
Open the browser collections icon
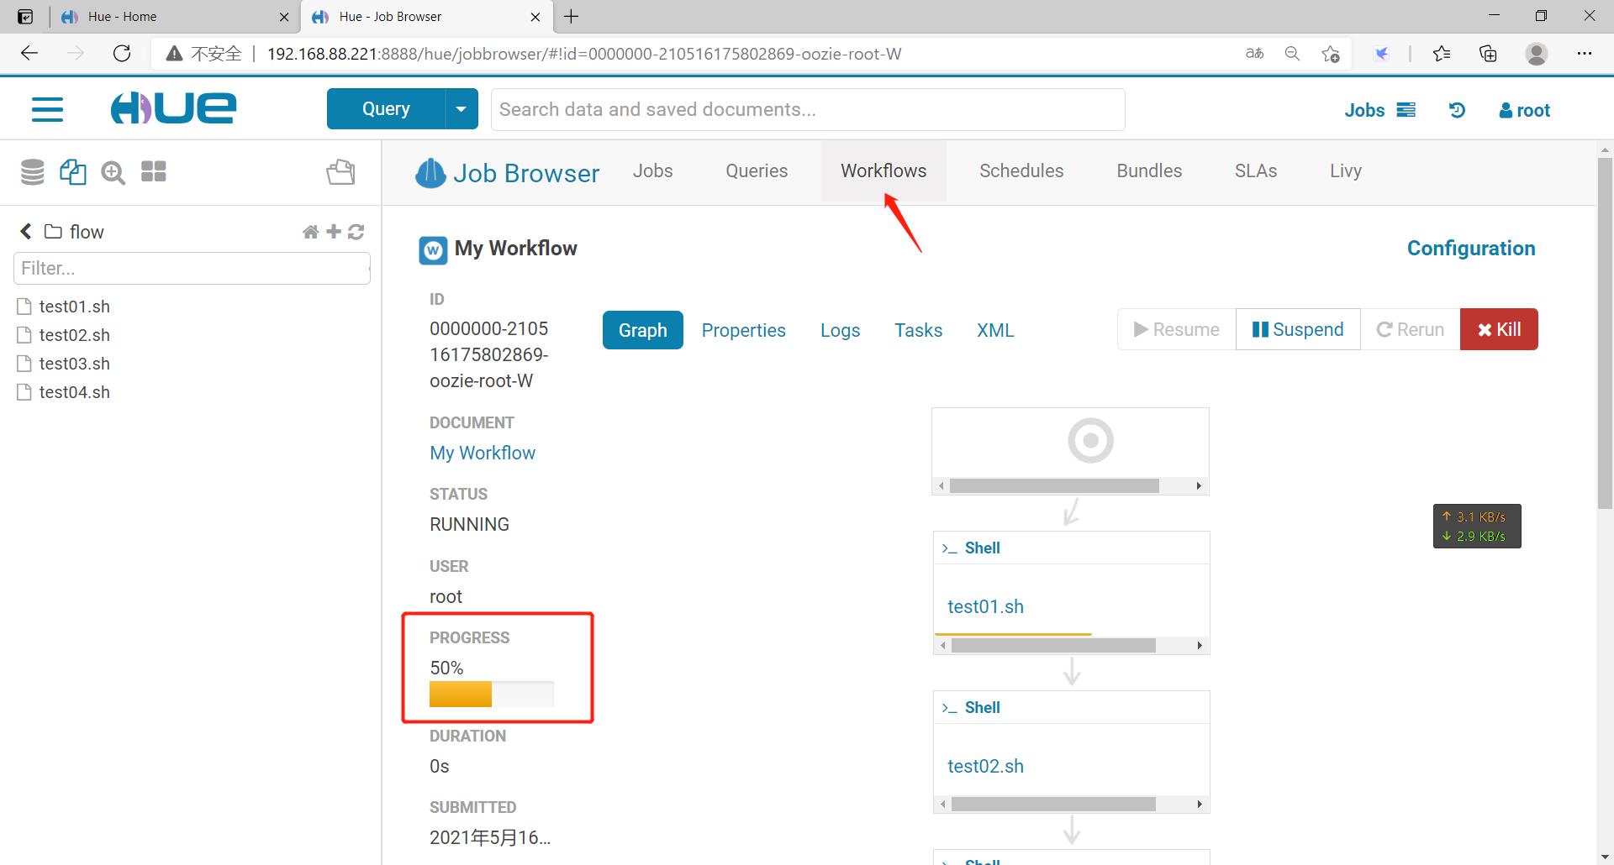click(1488, 54)
